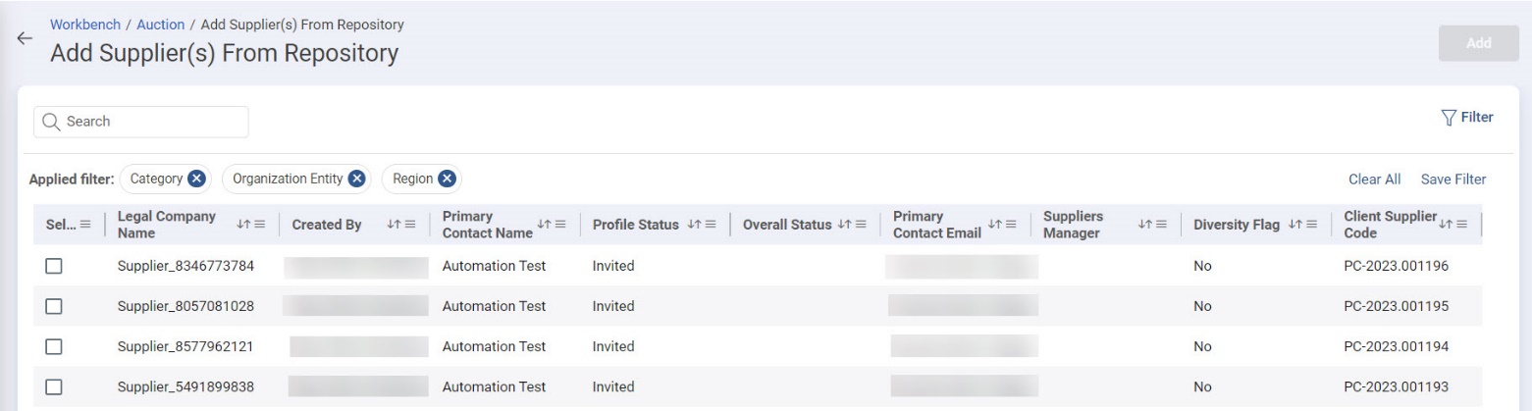Image resolution: width=1532 pixels, height=411 pixels.
Task: Open the Filter panel funnel icon
Action: click(1447, 118)
